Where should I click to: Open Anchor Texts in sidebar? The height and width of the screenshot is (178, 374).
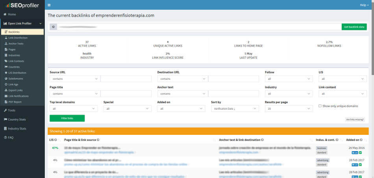coord(14,44)
